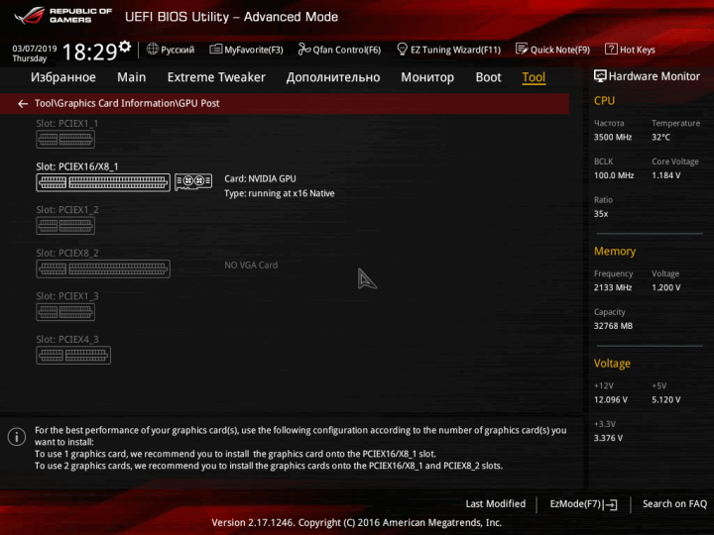Image resolution: width=714 pixels, height=535 pixels.
Task: Select the Tool tab
Action: coord(534,77)
